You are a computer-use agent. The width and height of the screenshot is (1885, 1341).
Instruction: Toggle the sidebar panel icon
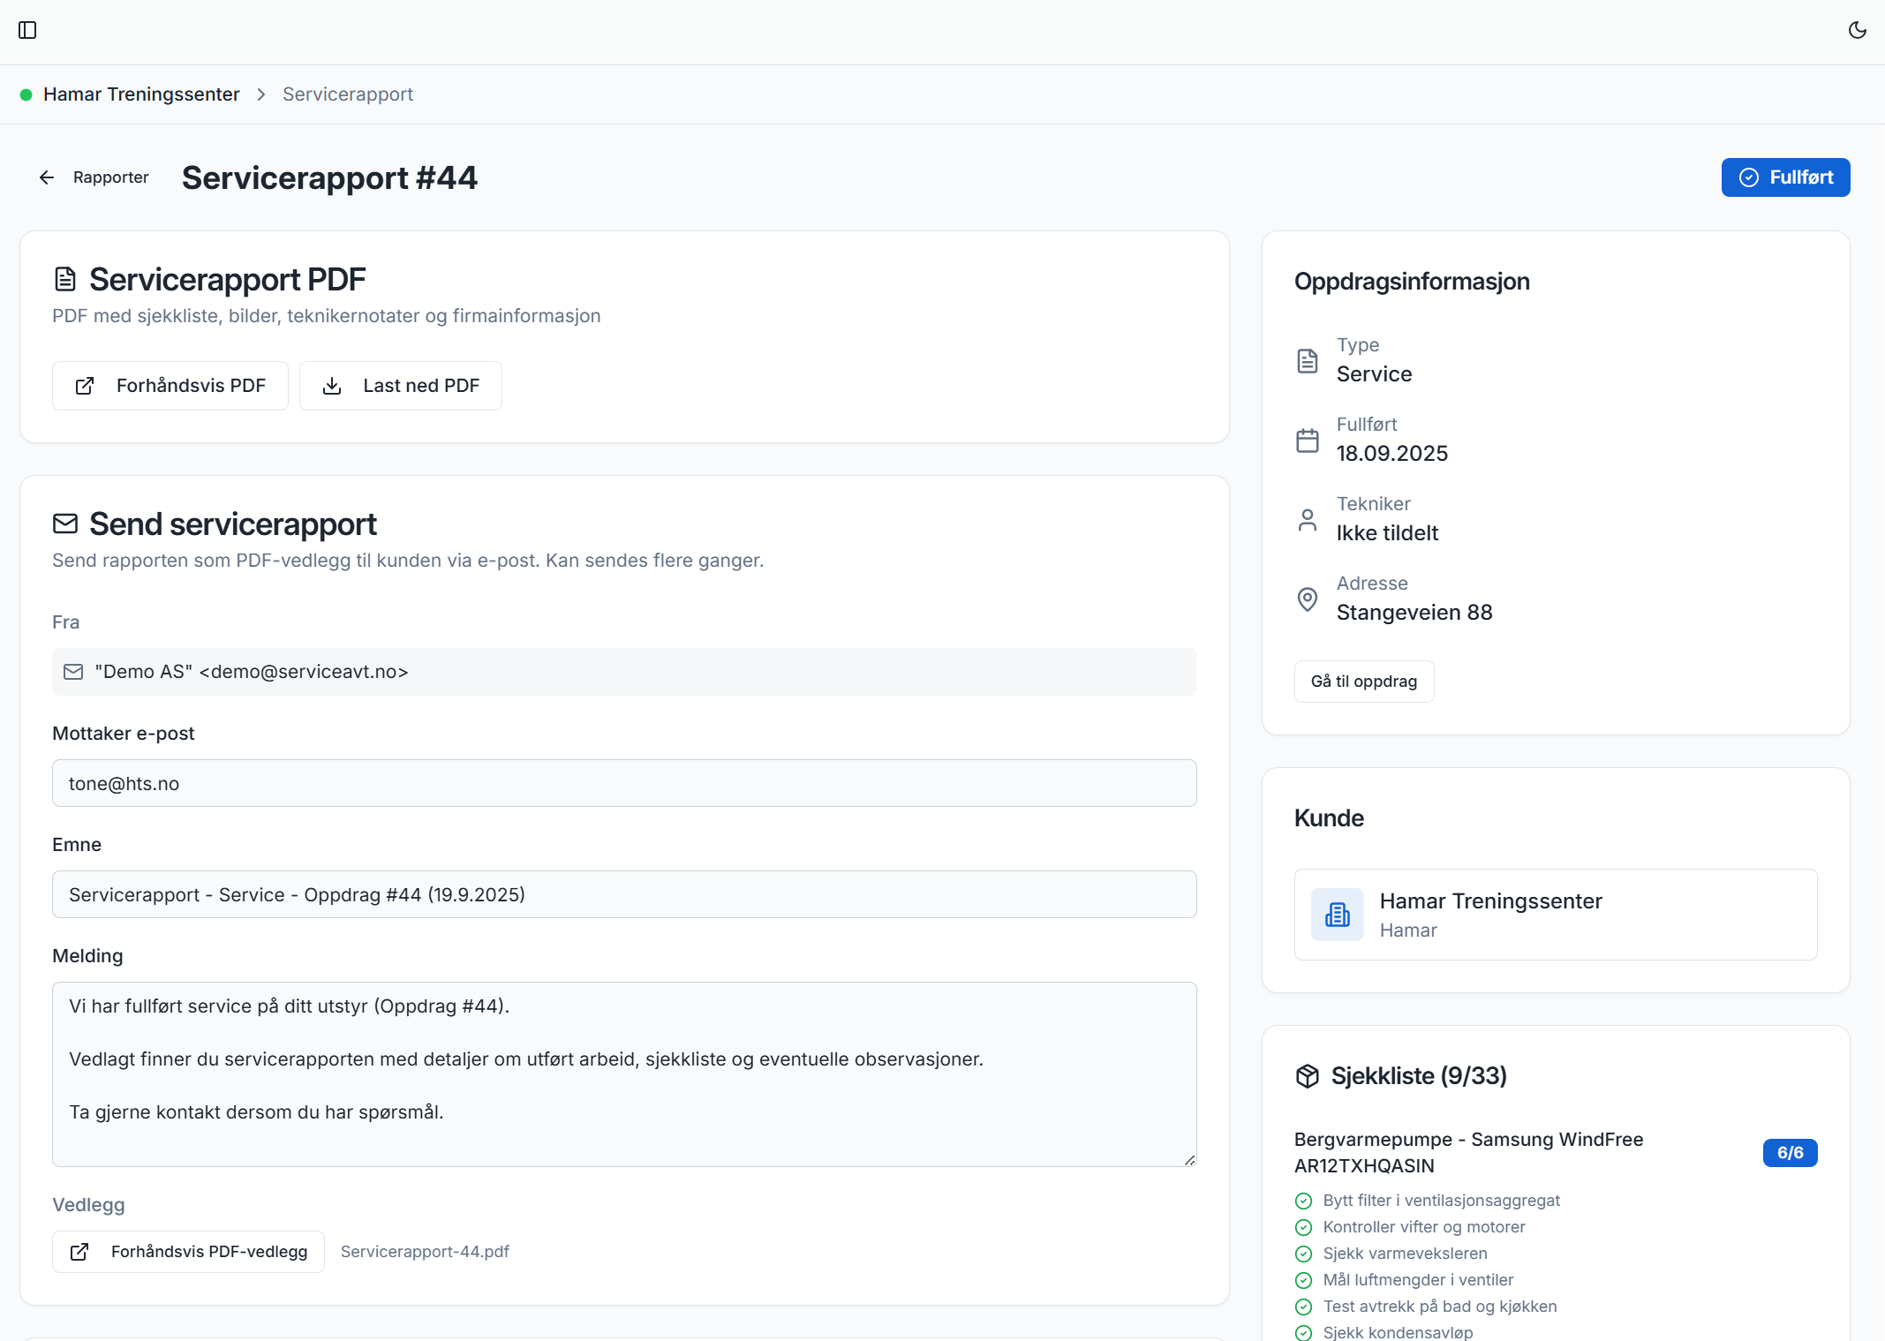click(27, 30)
